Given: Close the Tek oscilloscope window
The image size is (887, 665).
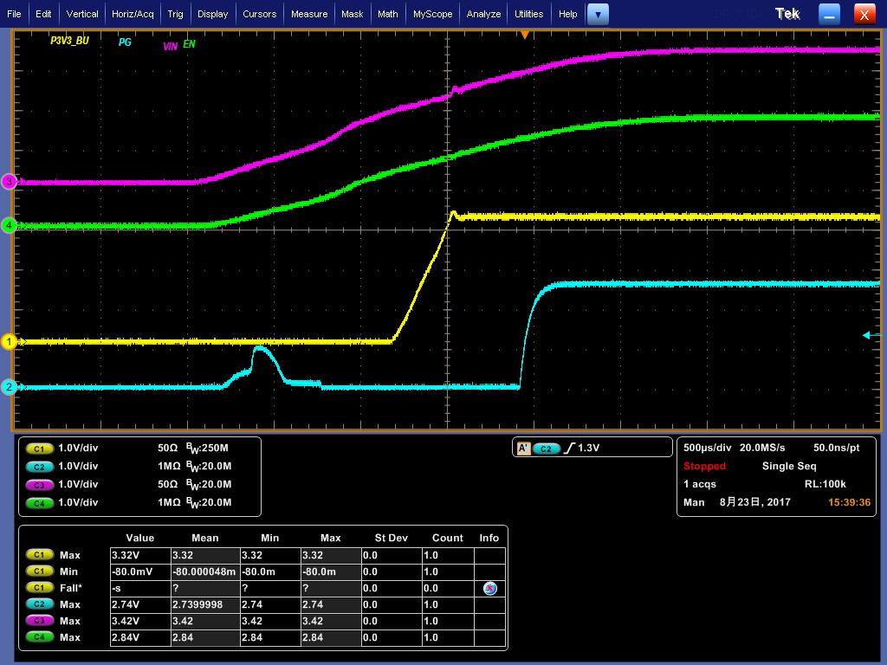Looking at the screenshot, I should click(864, 14).
